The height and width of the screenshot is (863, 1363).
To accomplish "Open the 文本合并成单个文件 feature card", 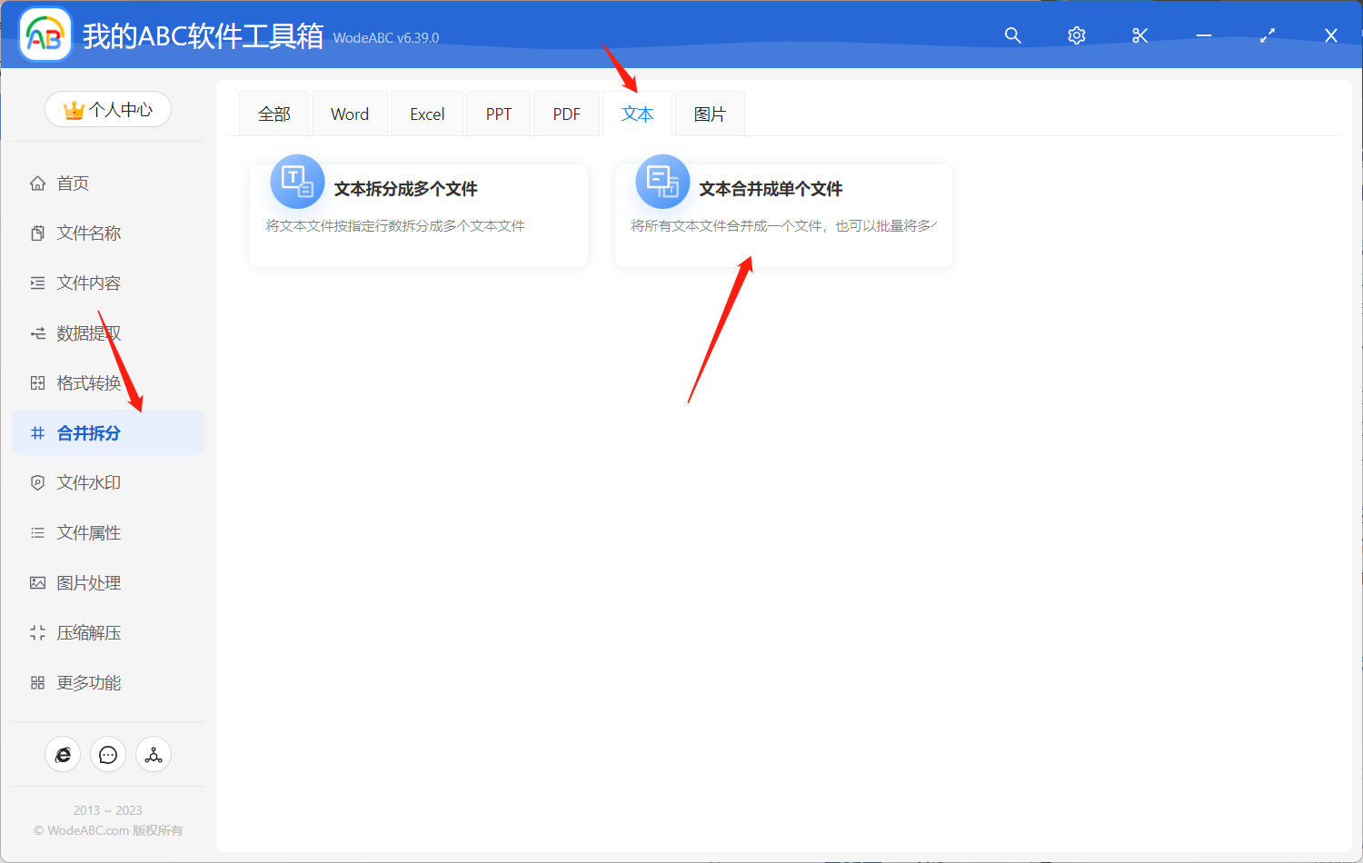I will pyautogui.click(x=783, y=214).
